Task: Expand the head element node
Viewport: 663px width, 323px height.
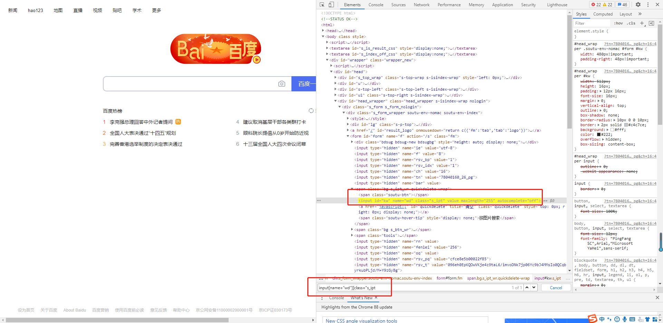Action: [323, 31]
